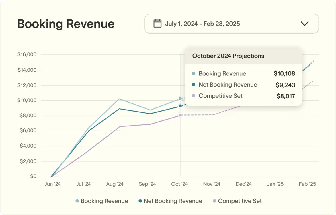Click Net Booking Revenue marker at Oct '24
Image resolution: width=336 pixels, height=215 pixels.
coord(180,106)
